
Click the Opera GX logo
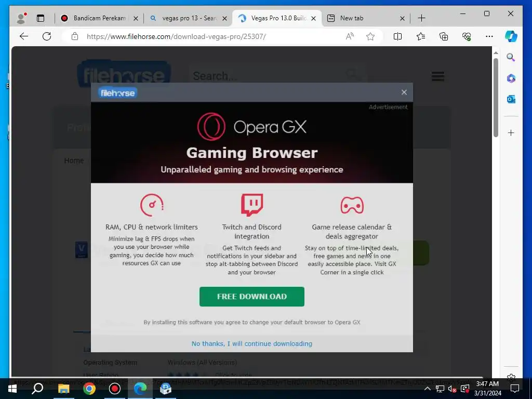(x=252, y=127)
